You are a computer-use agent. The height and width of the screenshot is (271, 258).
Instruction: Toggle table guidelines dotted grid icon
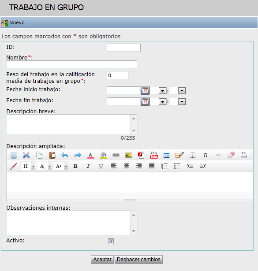(x=192, y=155)
